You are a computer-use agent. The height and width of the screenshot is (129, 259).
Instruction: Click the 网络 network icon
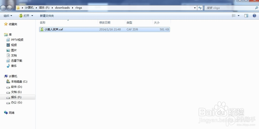6,113
